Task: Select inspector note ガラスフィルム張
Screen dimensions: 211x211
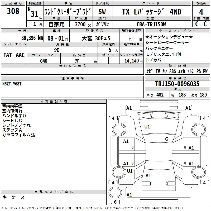Action: (x=18, y=135)
